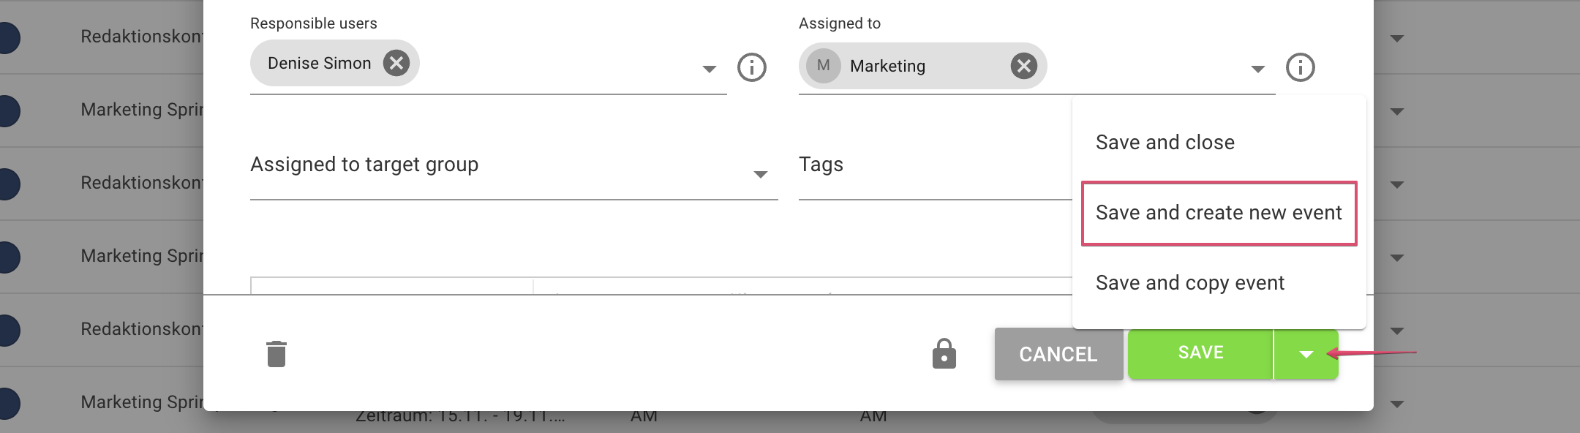The height and width of the screenshot is (433, 1580).
Task: Click the green SAVE button
Action: pos(1200,354)
